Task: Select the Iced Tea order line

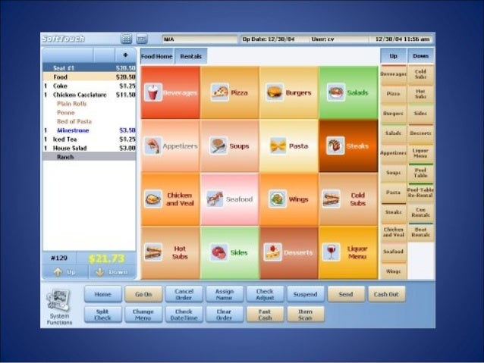Action: click(x=90, y=139)
